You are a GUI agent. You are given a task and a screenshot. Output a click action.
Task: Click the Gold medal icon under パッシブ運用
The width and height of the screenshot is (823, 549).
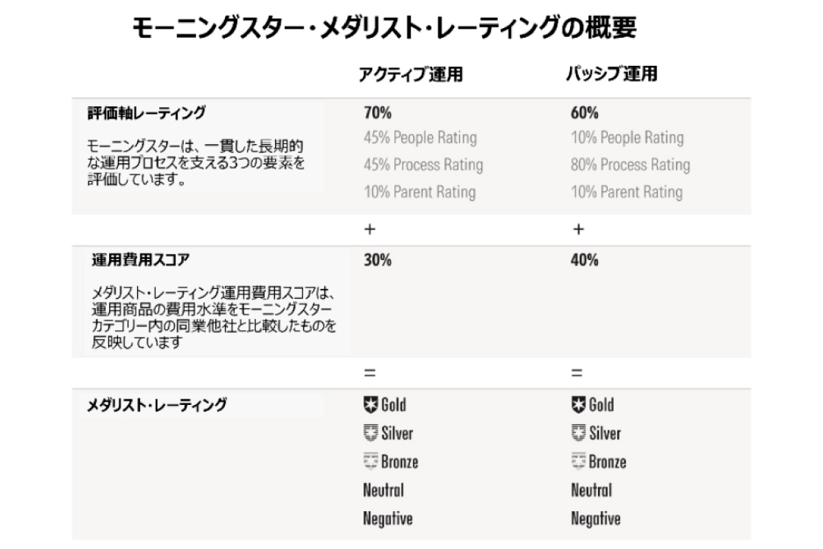pos(578,404)
